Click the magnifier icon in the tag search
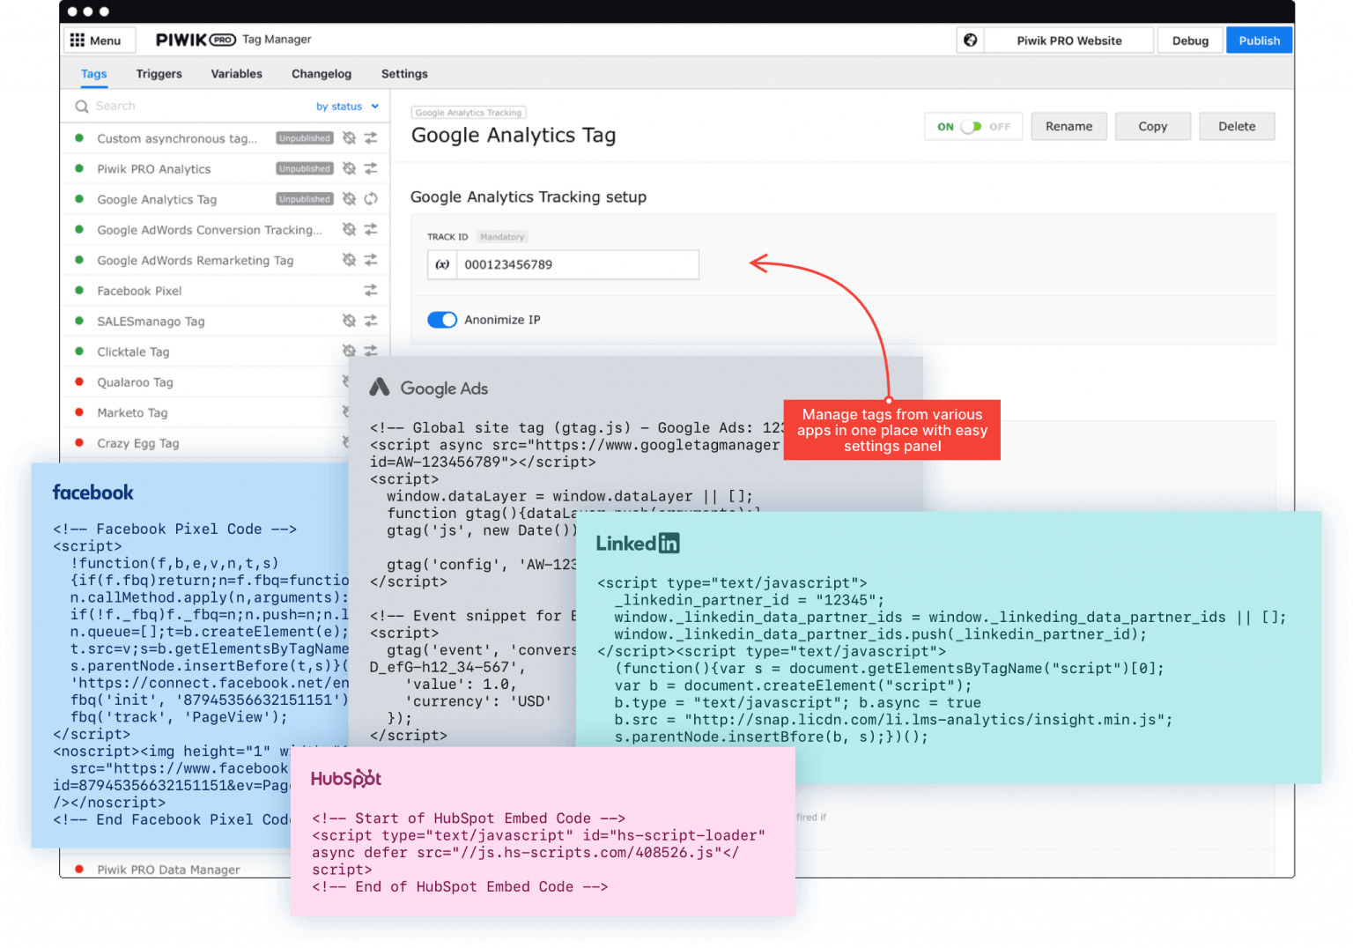The height and width of the screenshot is (948, 1353). 82,107
